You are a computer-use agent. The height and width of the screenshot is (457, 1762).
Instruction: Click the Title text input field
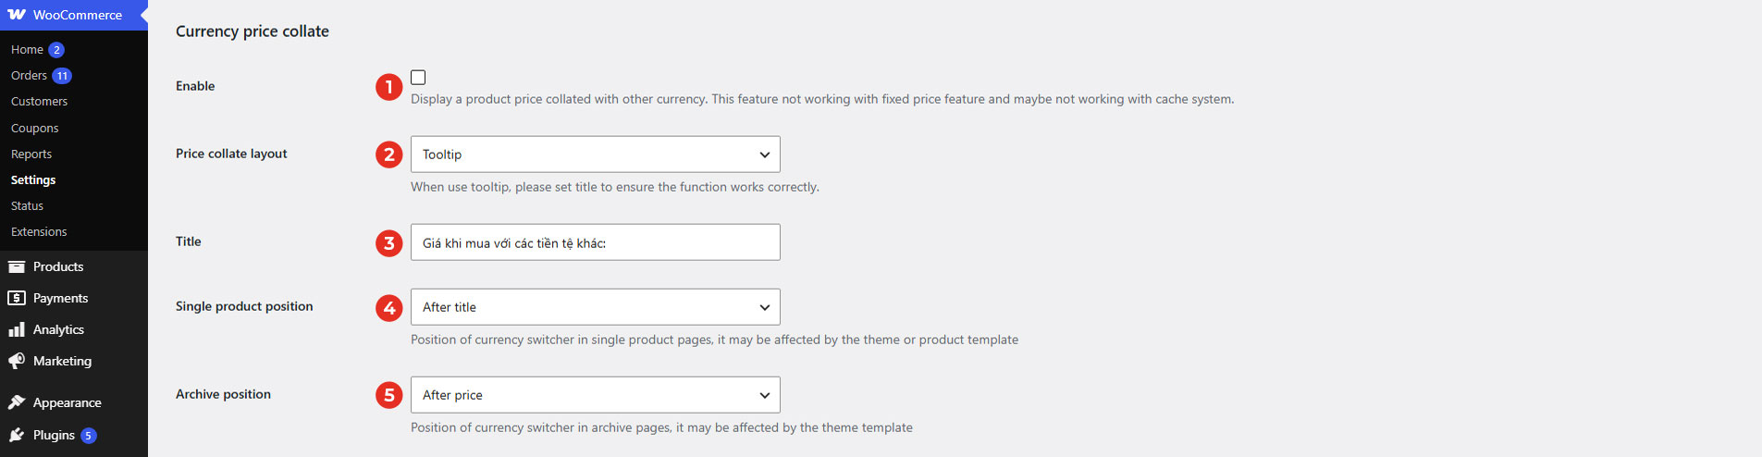tap(596, 242)
